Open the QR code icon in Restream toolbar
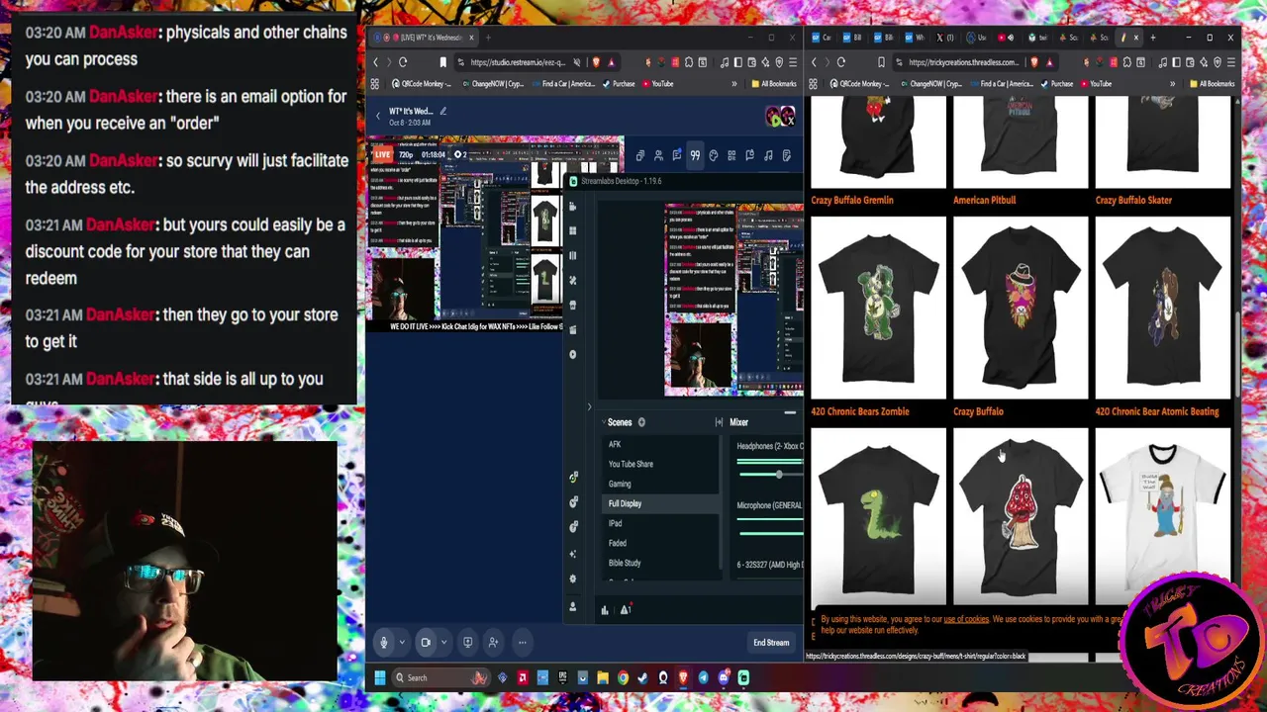The height and width of the screenshot is (712, 1267). click(731, 155)
